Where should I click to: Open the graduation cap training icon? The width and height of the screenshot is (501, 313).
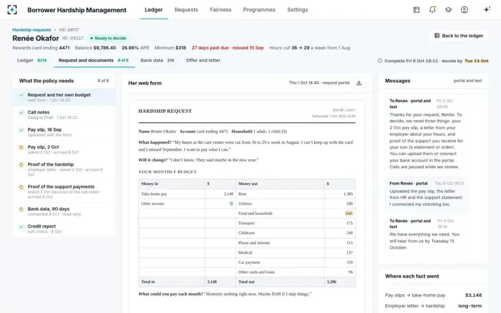(448, 10)
